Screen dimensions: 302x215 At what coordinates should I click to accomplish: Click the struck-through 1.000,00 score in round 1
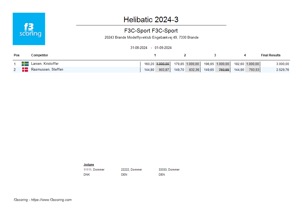pos(163,64)
